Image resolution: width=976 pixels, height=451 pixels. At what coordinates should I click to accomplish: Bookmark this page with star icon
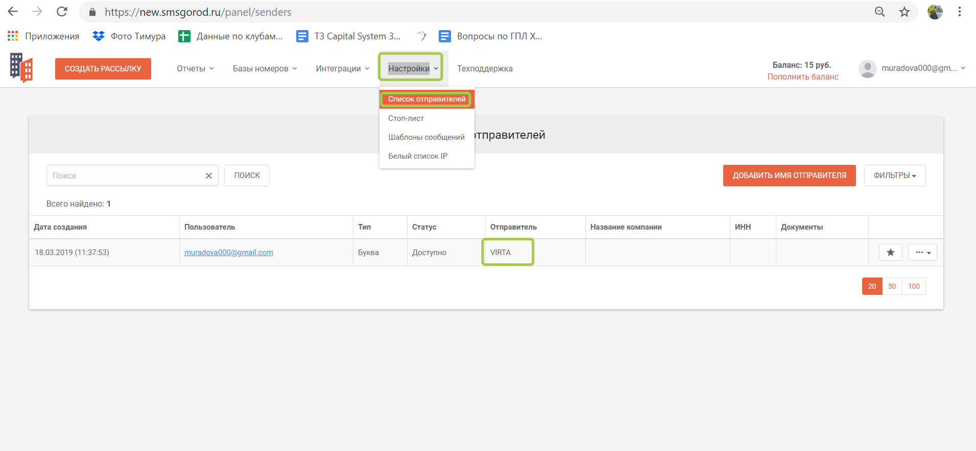[x=904, y=12]
